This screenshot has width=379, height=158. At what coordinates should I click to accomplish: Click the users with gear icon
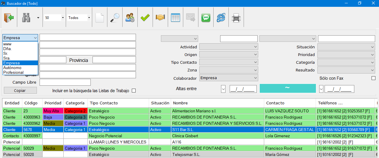pos(130,18)
